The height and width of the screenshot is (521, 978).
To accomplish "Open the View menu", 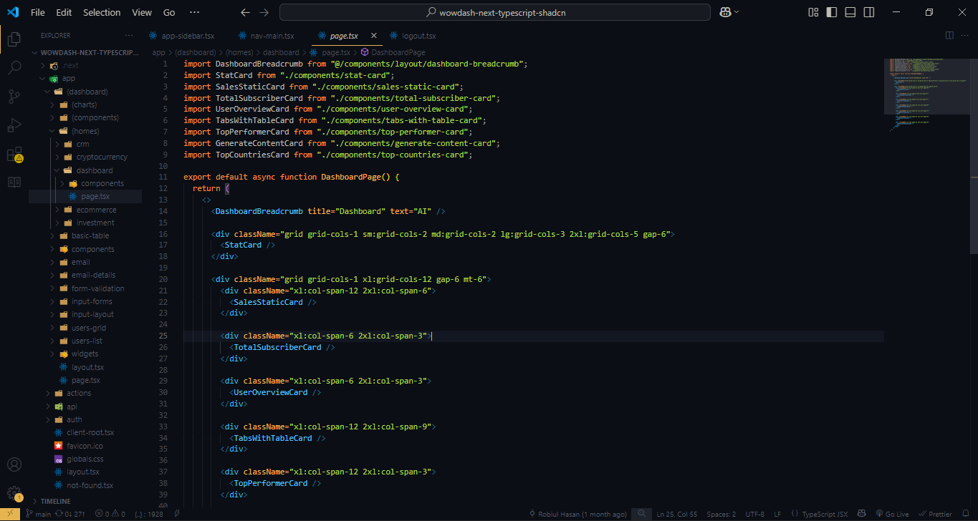I will (141, 11).
